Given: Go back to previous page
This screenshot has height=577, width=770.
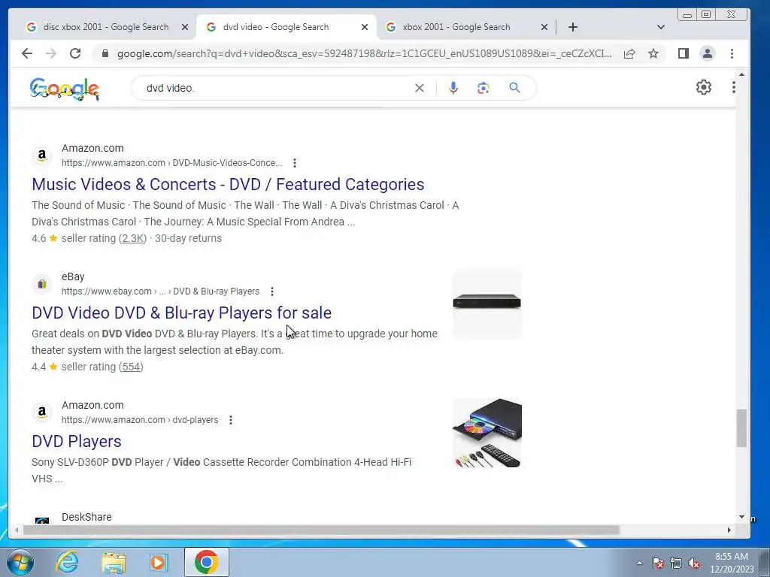Looking at the screenshot, I should coord(27,53).
